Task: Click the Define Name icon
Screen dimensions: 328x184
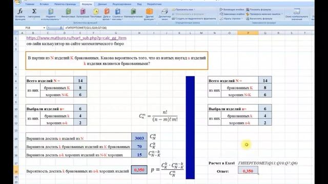Action: point(174,10)
